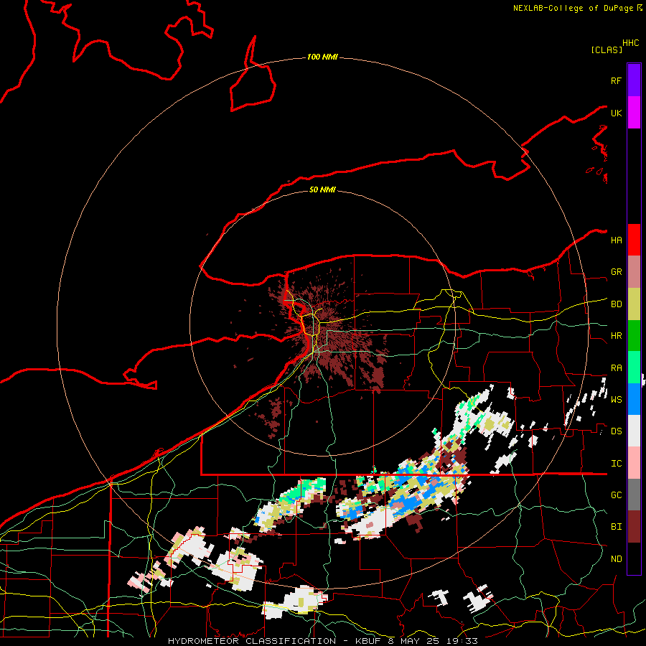Click the UK magenta legend swatch

634,113
